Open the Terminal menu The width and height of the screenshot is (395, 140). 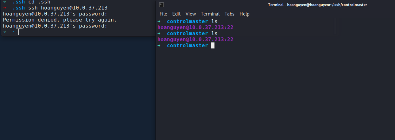click(x=210, y=14)
